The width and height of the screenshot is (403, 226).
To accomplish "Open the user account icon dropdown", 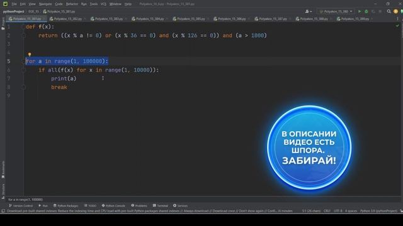I will pos(309,11).
